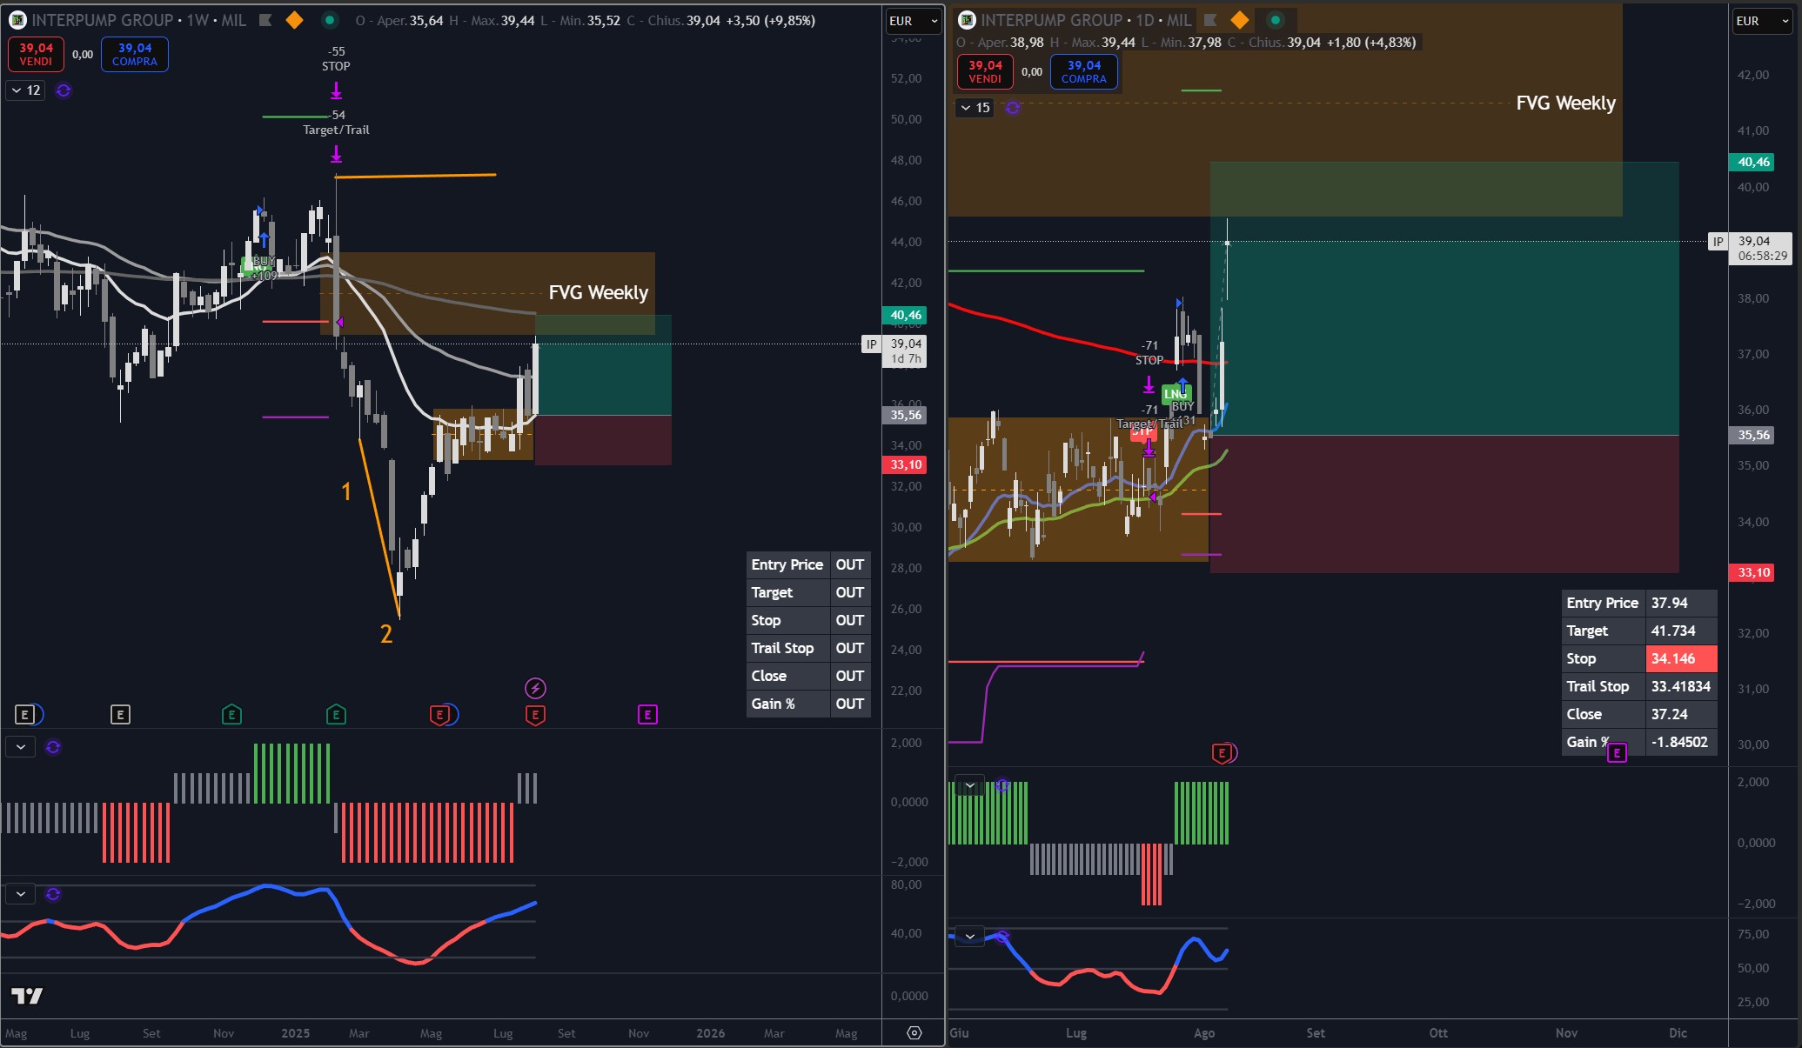The height and width of the screenshot is (1048, 1802).
Task: Click the COMPRA buy button on daily chart
Action: click(x=1083, y=71)
